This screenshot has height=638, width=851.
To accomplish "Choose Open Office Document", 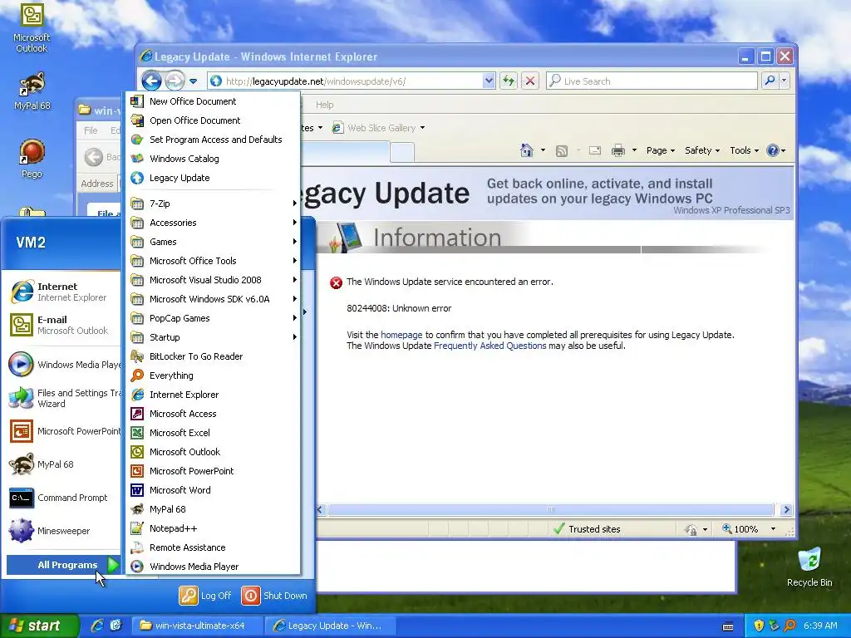I will (213, 120).
